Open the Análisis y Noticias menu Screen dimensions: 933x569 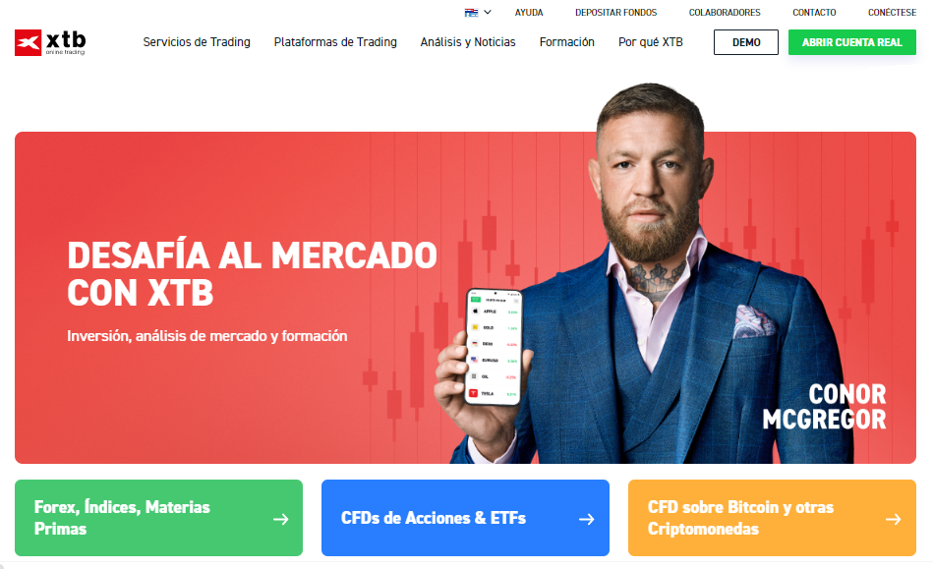tap(468, 42)
